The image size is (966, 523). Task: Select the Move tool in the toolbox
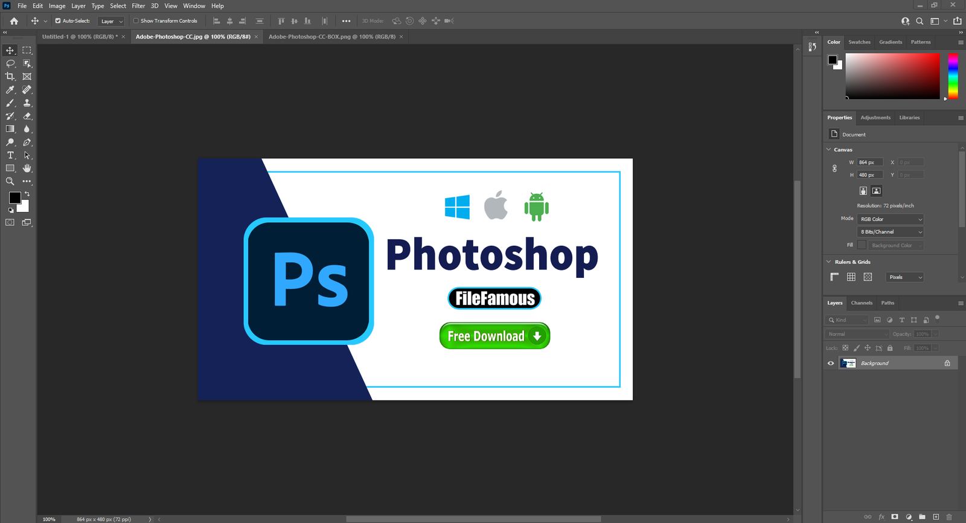point(10,50)
